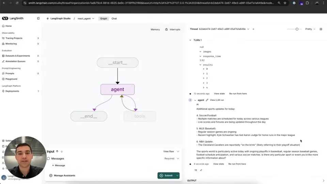Screen dimensions: 327x184
Task: Open thread ID dropdown
Action: [248, 29]
